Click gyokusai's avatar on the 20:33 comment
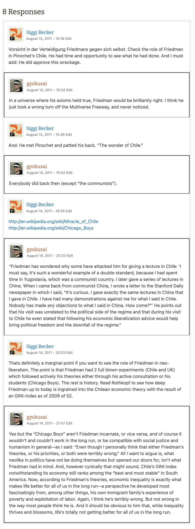This screenshot has height=529, width=195. pos(16,251)
